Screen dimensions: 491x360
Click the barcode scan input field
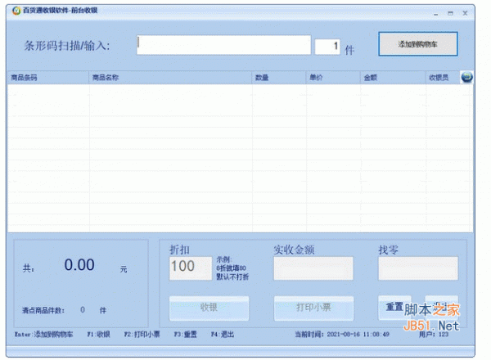(x=223, y=45)
